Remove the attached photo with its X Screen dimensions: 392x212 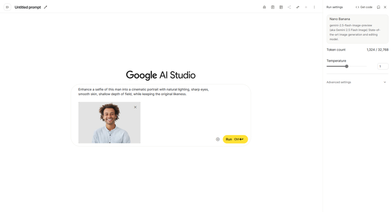[x=135, y=107]
